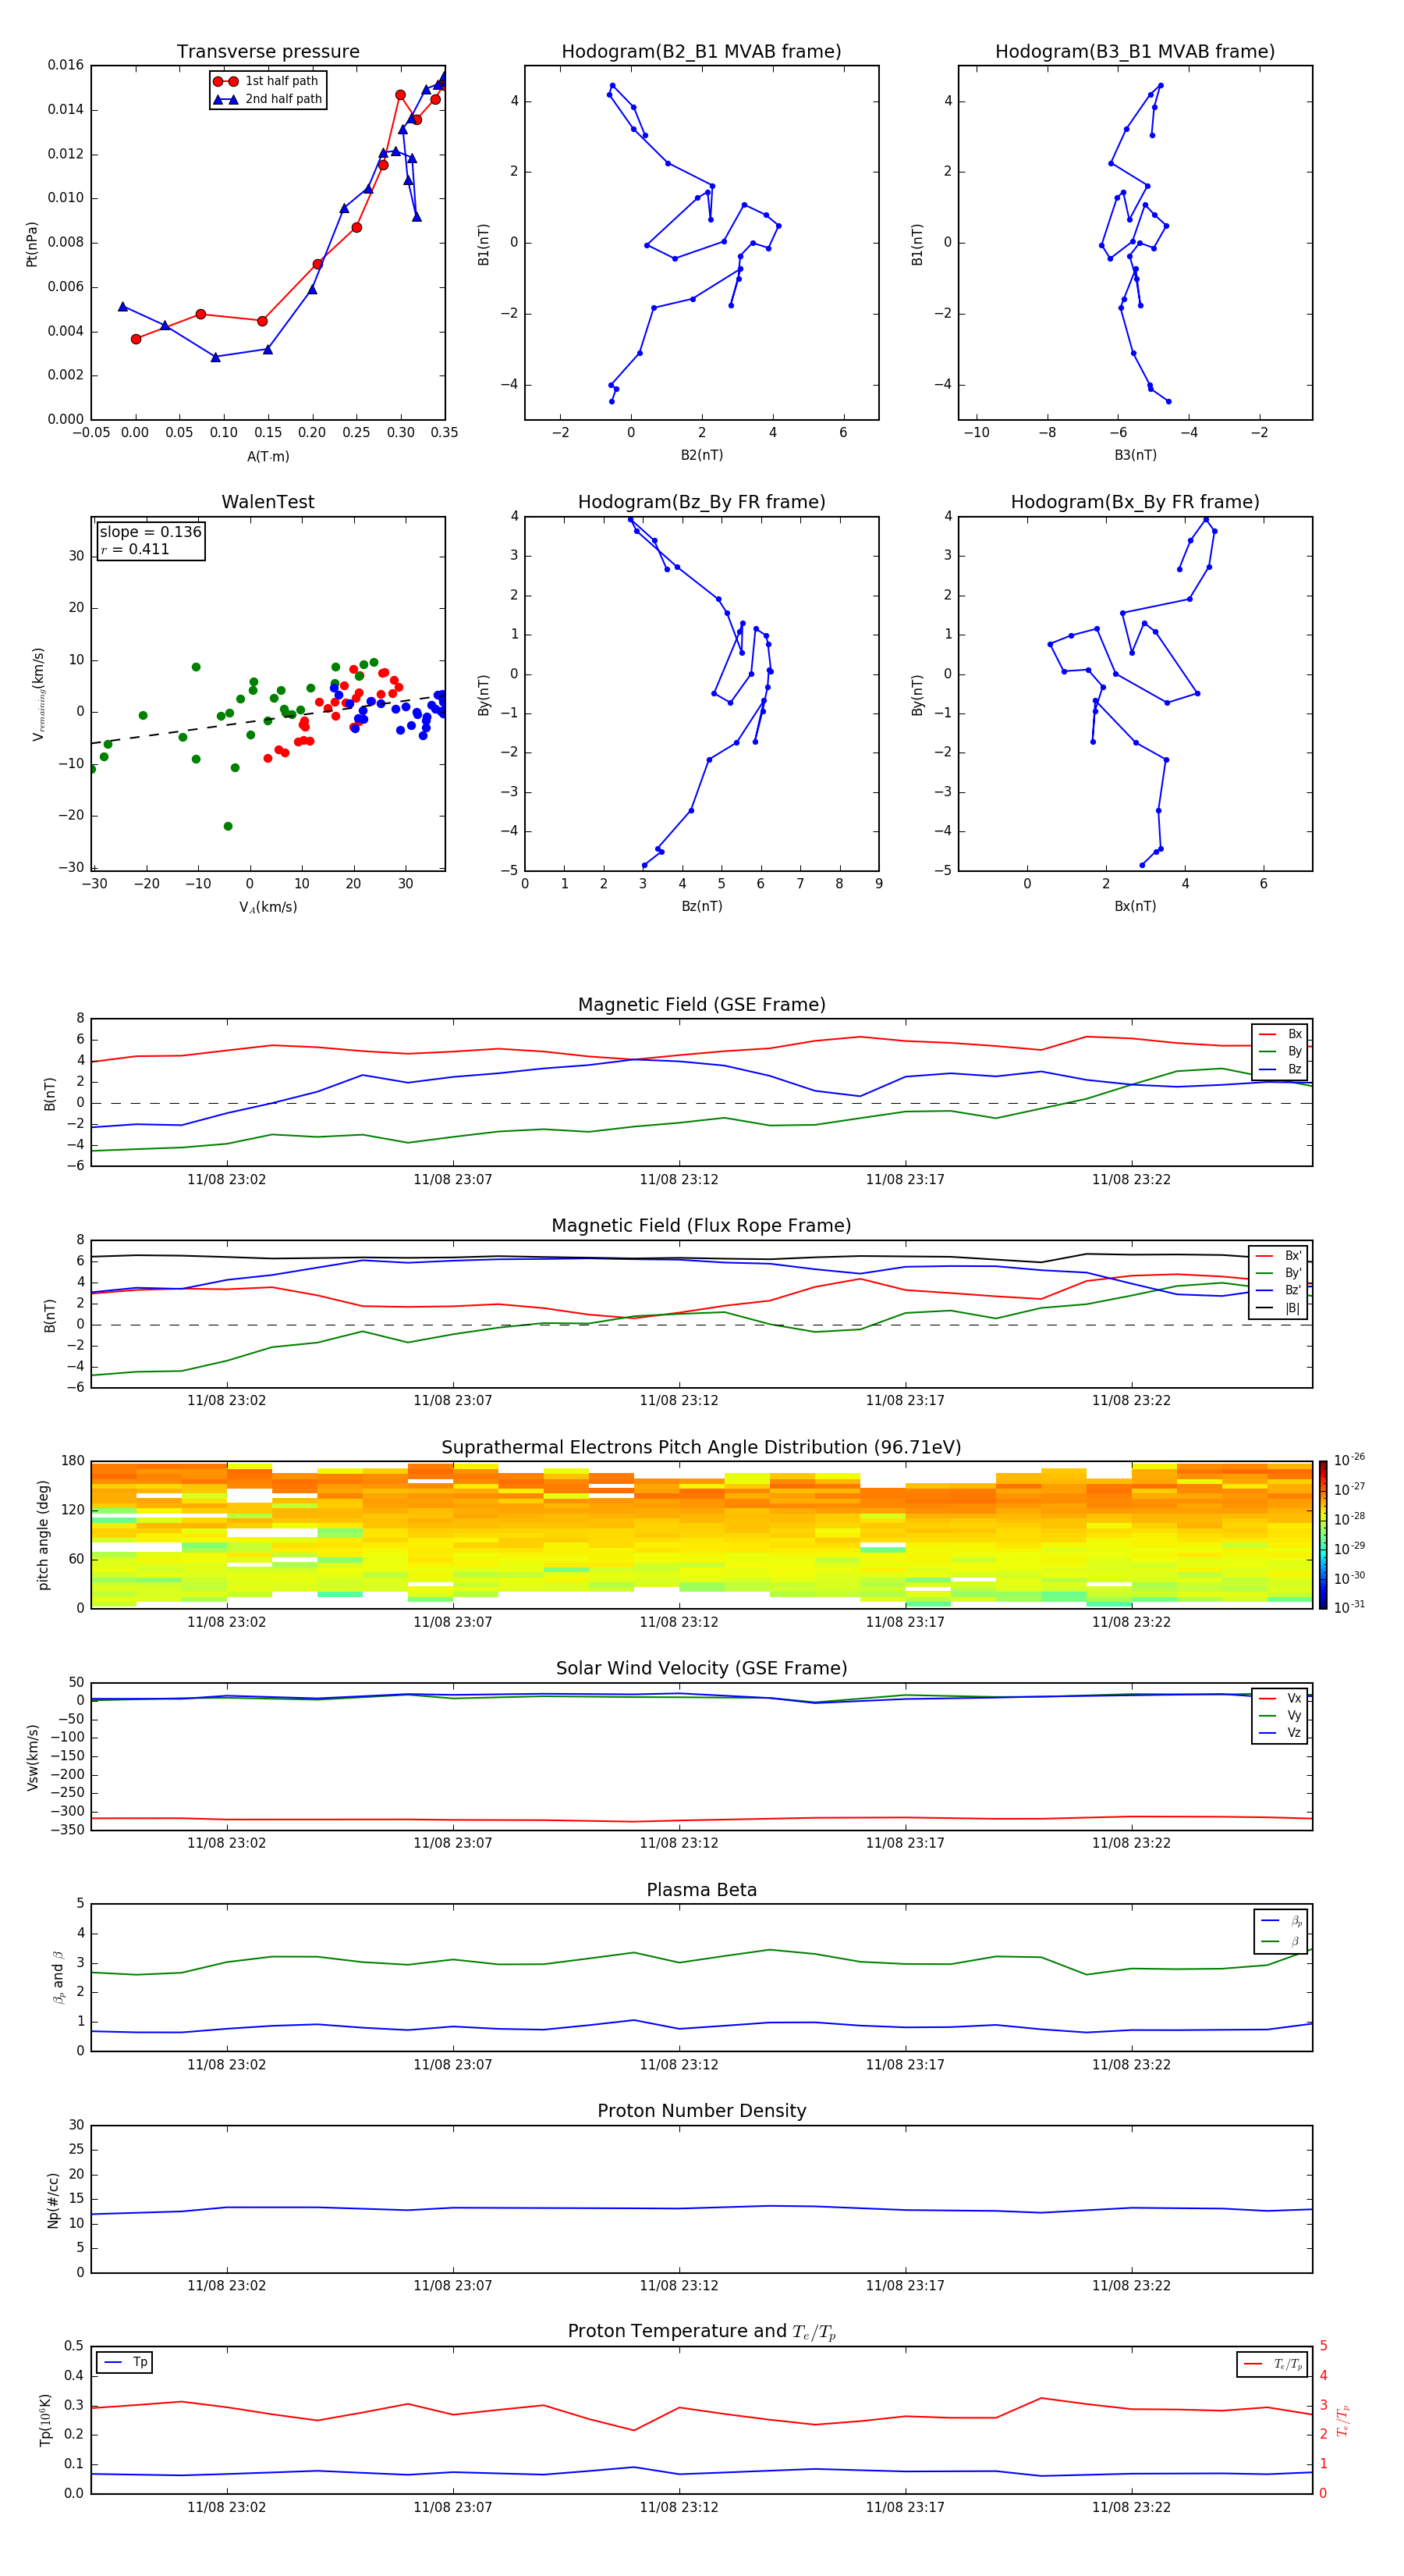Click the '10^-26' colorbar tick label
This screenshot has height=2576, width=1404.
pyautogui.click(x=1349, y=1460)
